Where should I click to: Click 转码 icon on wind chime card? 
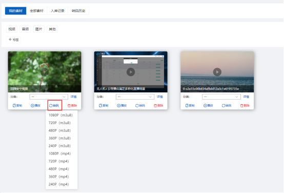[54, 106]
